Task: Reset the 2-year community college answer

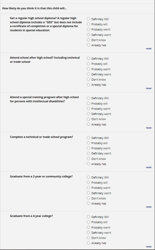Action: 149,207
